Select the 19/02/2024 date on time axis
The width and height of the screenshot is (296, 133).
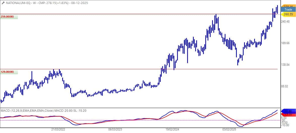(172, 129)
